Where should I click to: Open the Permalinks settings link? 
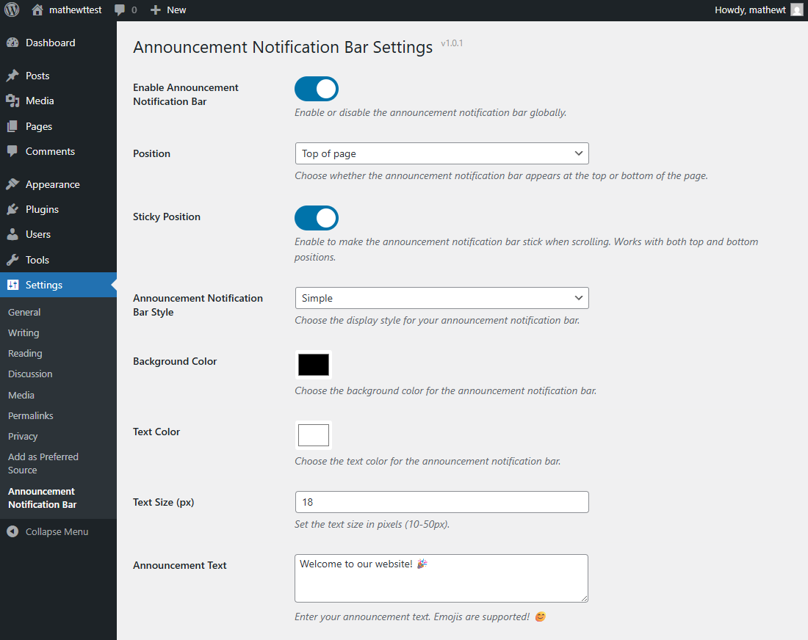[30, 415]
